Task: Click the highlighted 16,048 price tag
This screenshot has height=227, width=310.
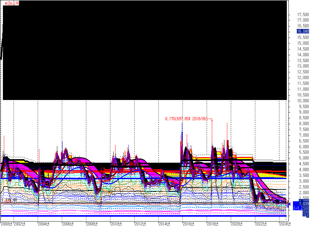Action: (303, 32)
